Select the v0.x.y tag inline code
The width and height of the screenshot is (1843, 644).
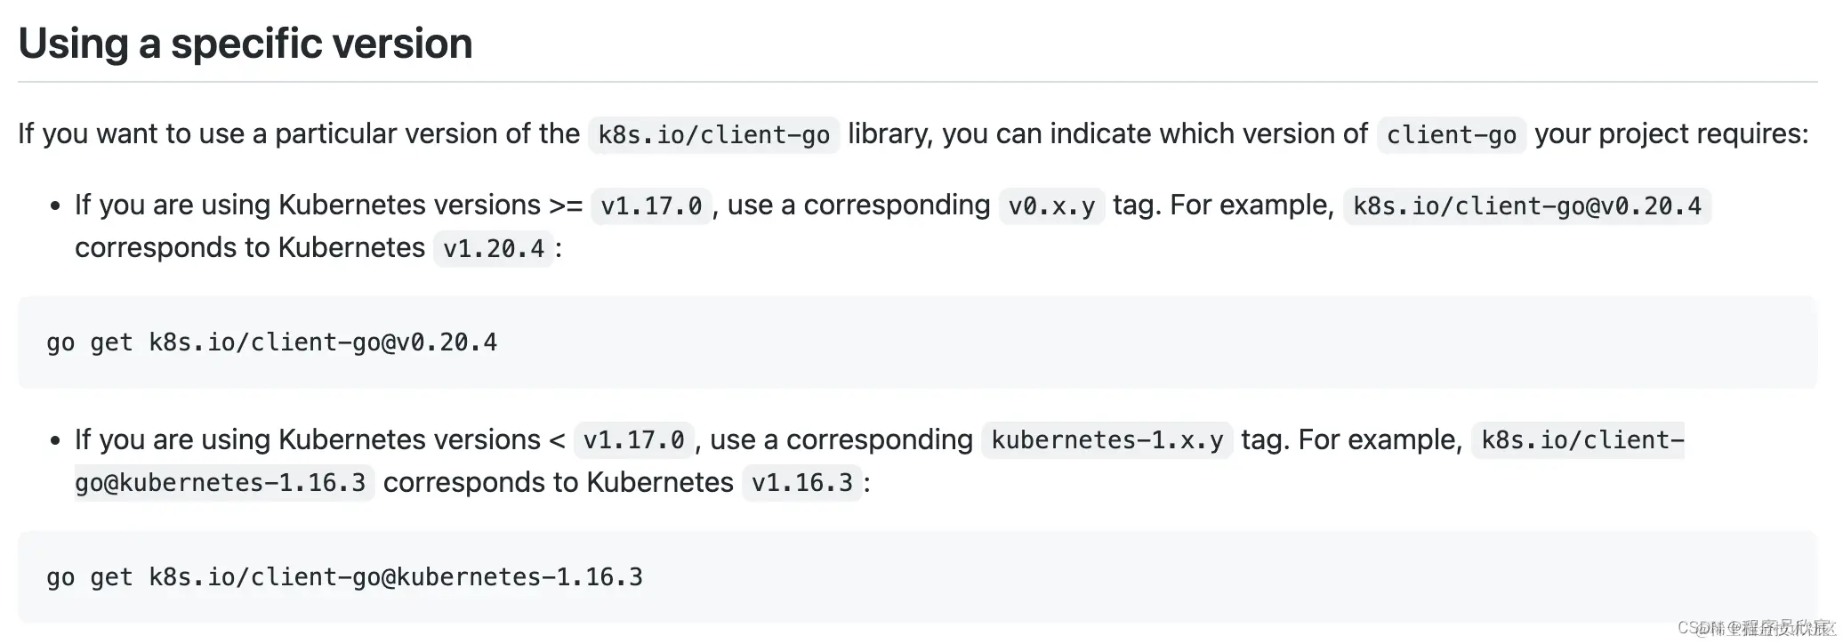1051,205
